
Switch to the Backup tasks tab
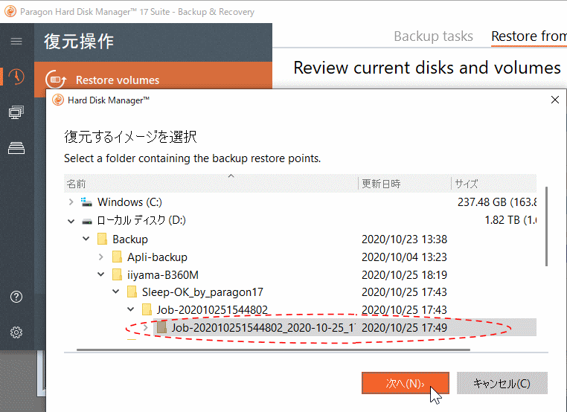tap(433, 36)
